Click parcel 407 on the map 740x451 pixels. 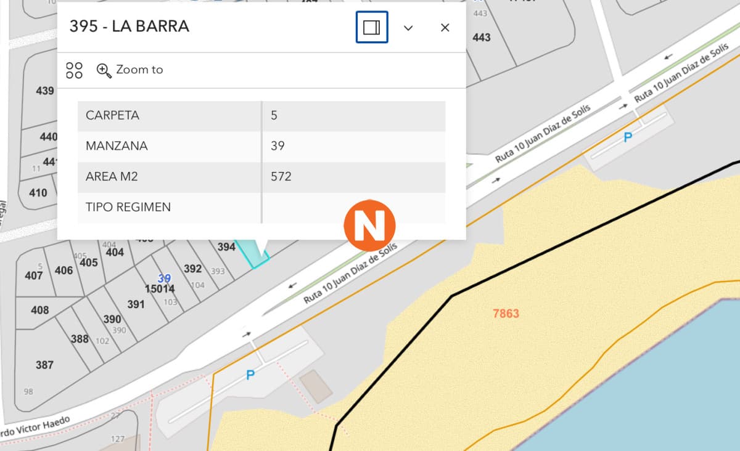[x=33, y=275]
